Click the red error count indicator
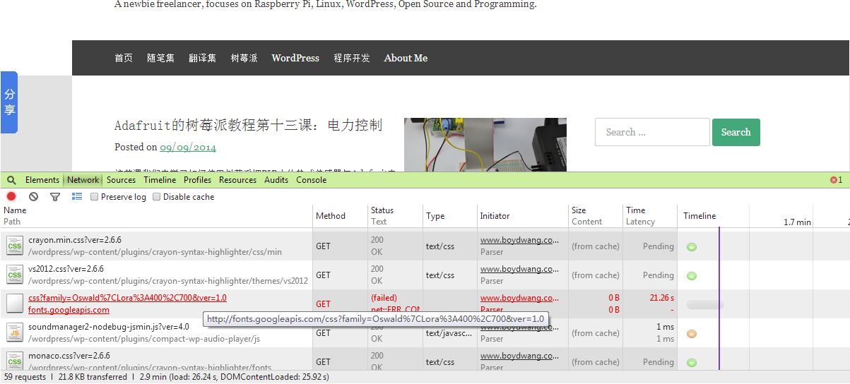850x384 pixels. pos(836,180)
